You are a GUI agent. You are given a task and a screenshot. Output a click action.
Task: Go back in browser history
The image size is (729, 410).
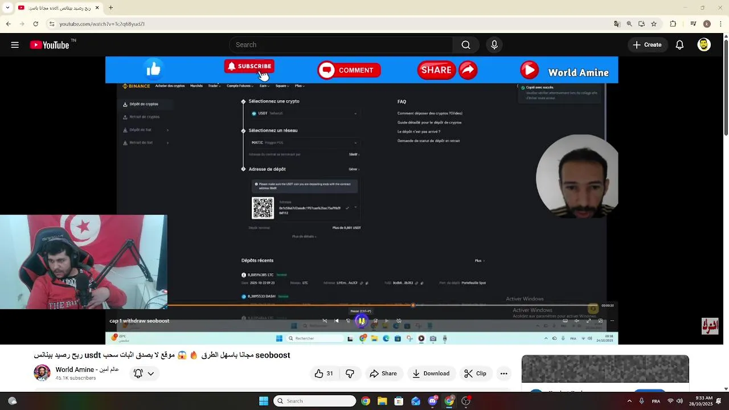[8, 24]
